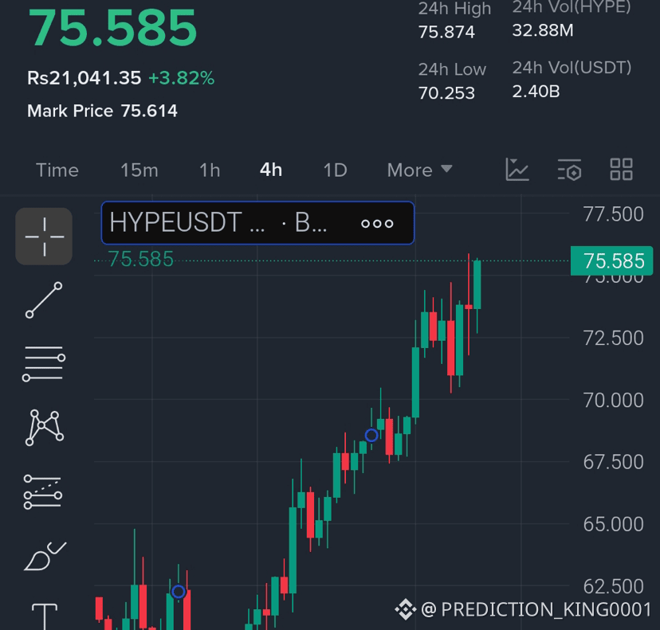Select the trend line drawing tool
This screenshot has height=630, width=660.
[44, 299]
